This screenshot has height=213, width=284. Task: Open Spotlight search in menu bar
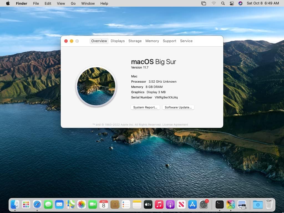click(223, 3)
